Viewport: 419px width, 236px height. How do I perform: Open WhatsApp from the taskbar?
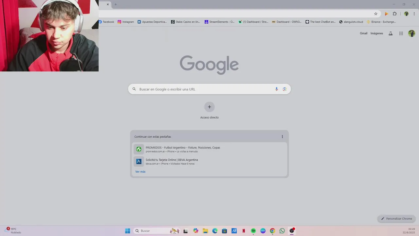click(282, 231)
